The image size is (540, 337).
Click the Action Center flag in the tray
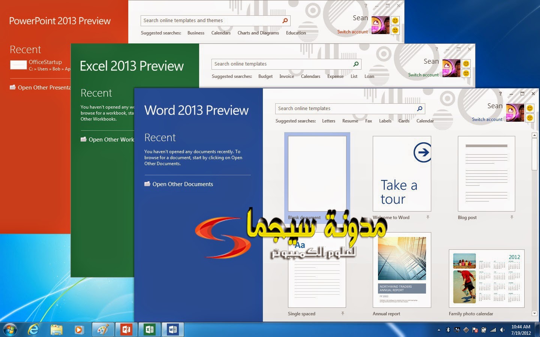tap(475, 330)
